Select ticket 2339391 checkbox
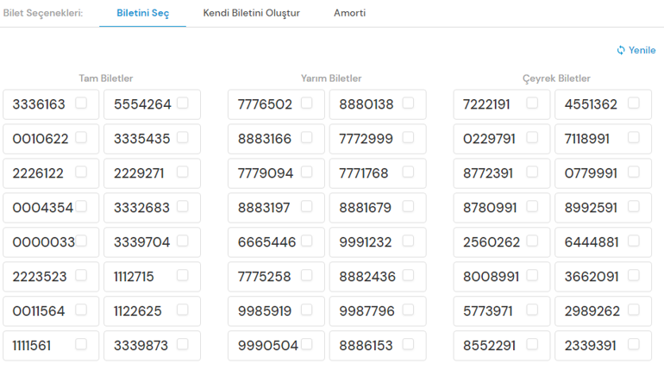Screen dimensions: 664x370 [634, 344]
